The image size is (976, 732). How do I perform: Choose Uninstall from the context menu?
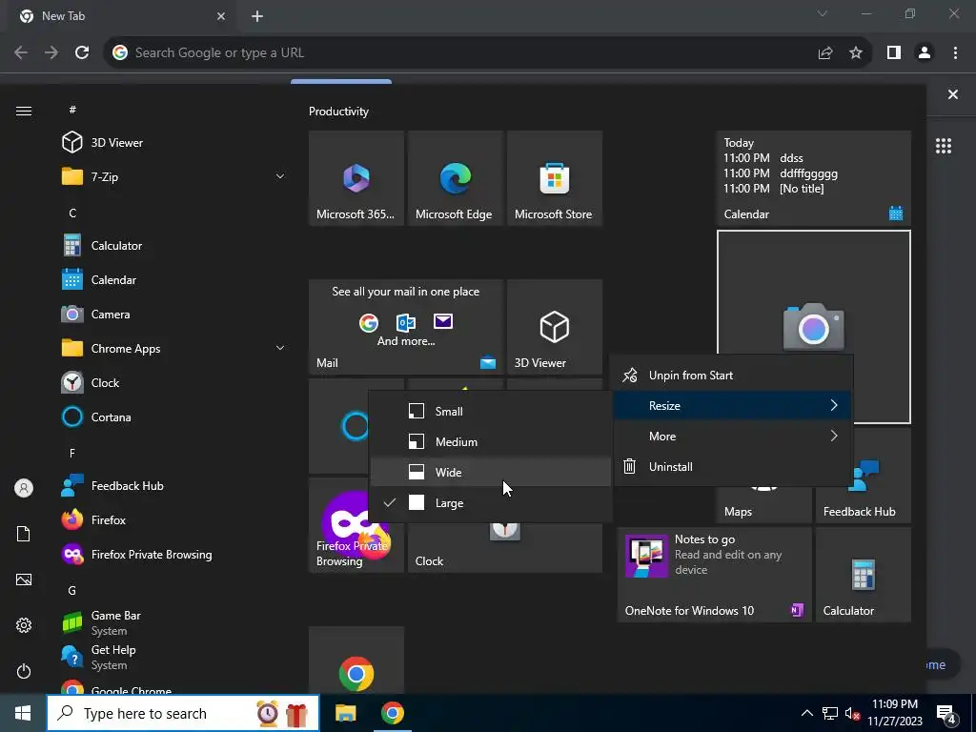pos(733,467)
